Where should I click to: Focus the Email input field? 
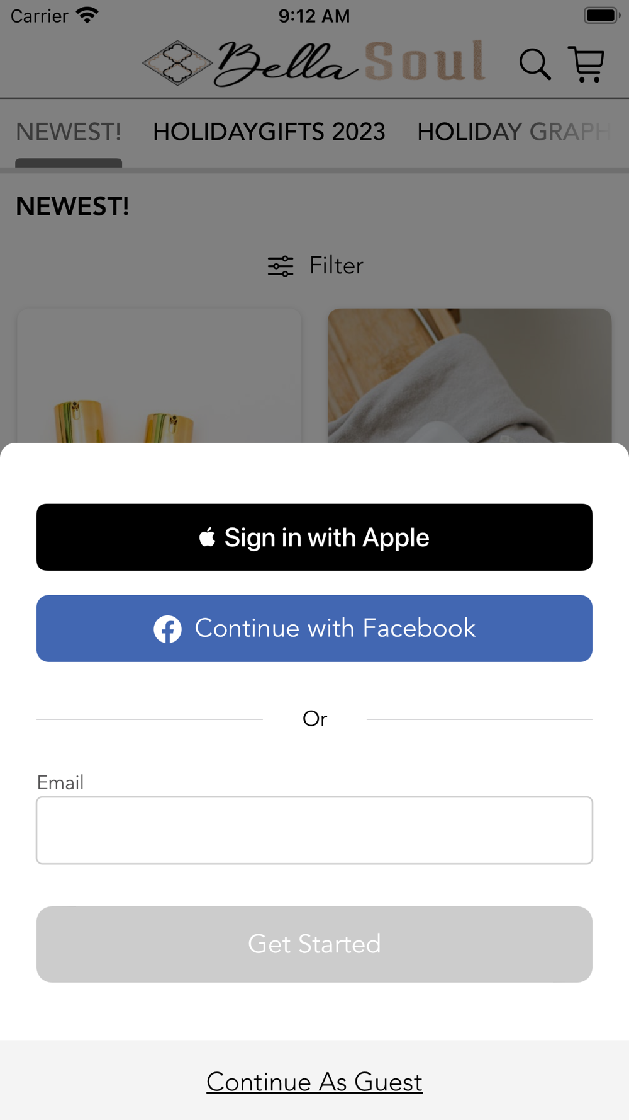point(314,830)
